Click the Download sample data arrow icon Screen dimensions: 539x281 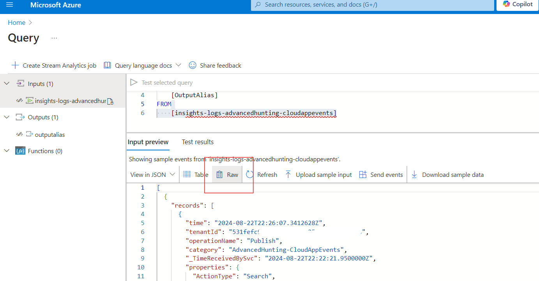[414, 175]
